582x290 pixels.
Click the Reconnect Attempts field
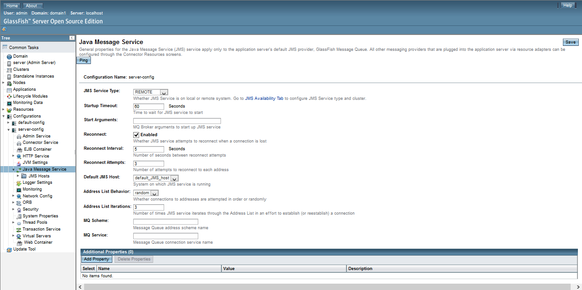click(x=149, y=164)
